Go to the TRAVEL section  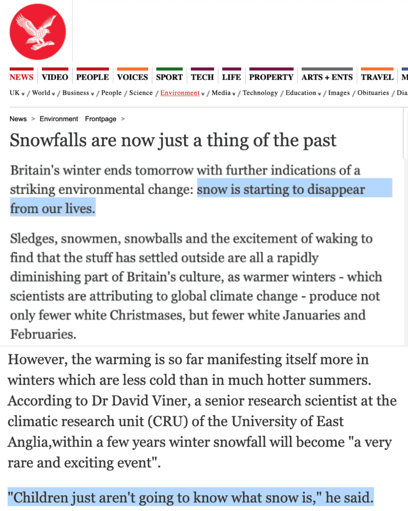pos(377,77)
